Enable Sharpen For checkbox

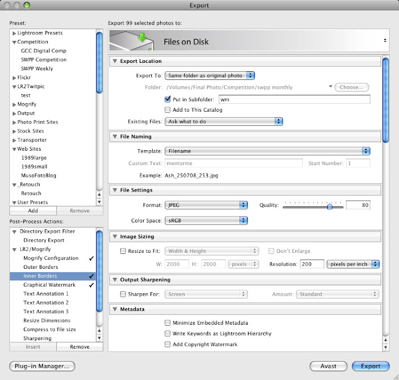point(123,294)
